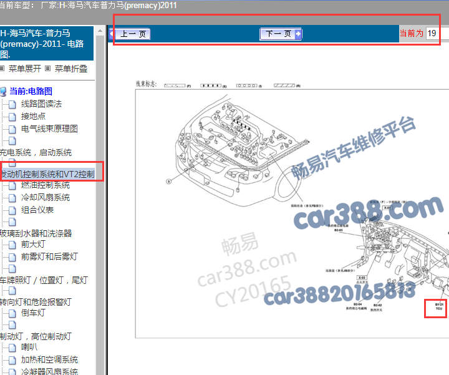The image size is (449, 375).
Task: Click the 上一页 previous page button
Action: [x=132, y=34]
